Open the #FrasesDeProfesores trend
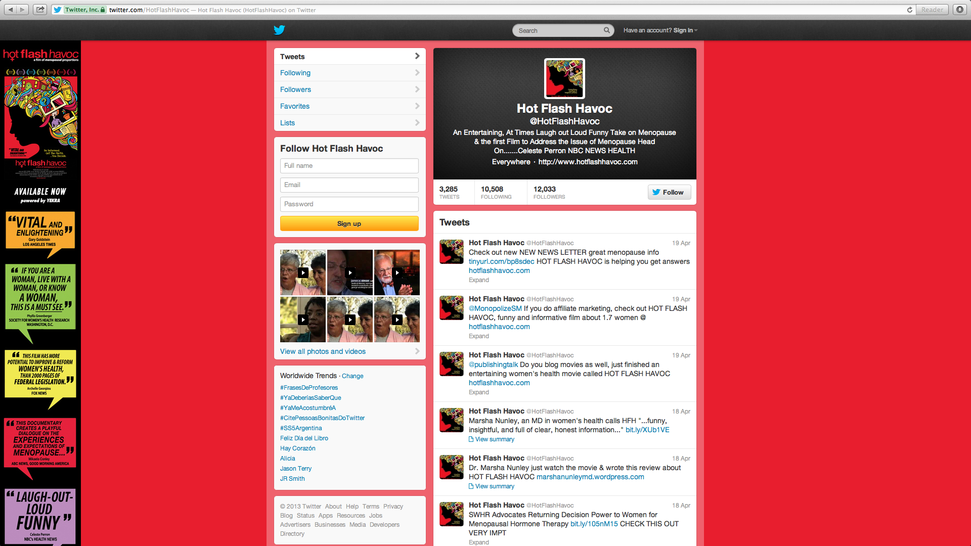971x546 pixels. (309, 388)
